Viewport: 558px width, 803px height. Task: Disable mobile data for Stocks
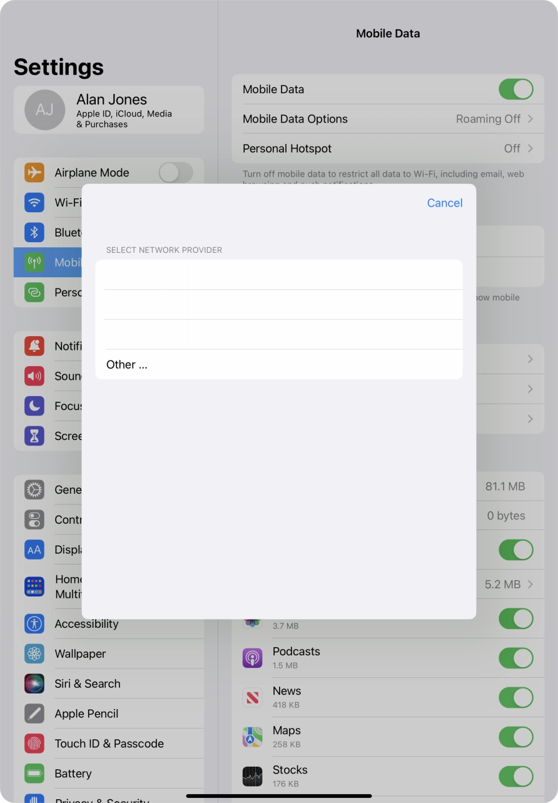pyautogui.click(x=515, y=776)
